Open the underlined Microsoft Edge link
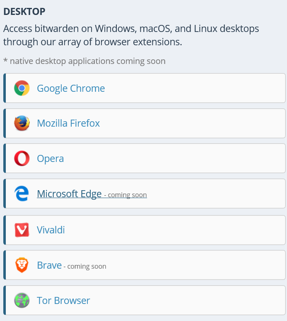This screenshot has height=321, width=287. pyautogui.click(x=69, y=194)
